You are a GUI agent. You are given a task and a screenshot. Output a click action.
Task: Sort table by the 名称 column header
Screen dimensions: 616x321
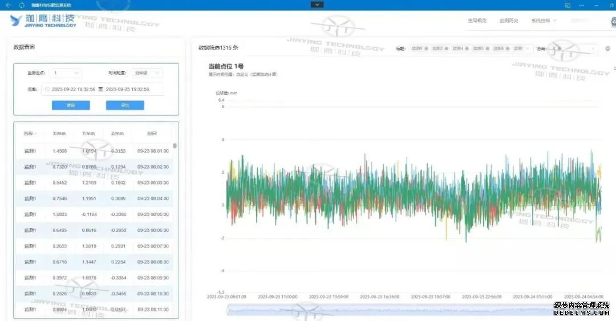[x=30, y=133]
